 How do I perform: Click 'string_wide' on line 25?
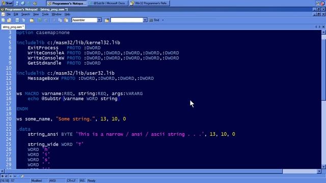click(x=43, y=144)
